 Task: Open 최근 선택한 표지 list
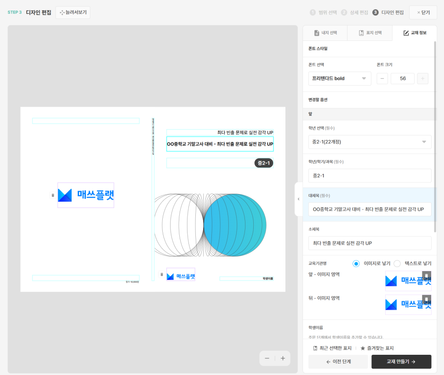[332, 348]
